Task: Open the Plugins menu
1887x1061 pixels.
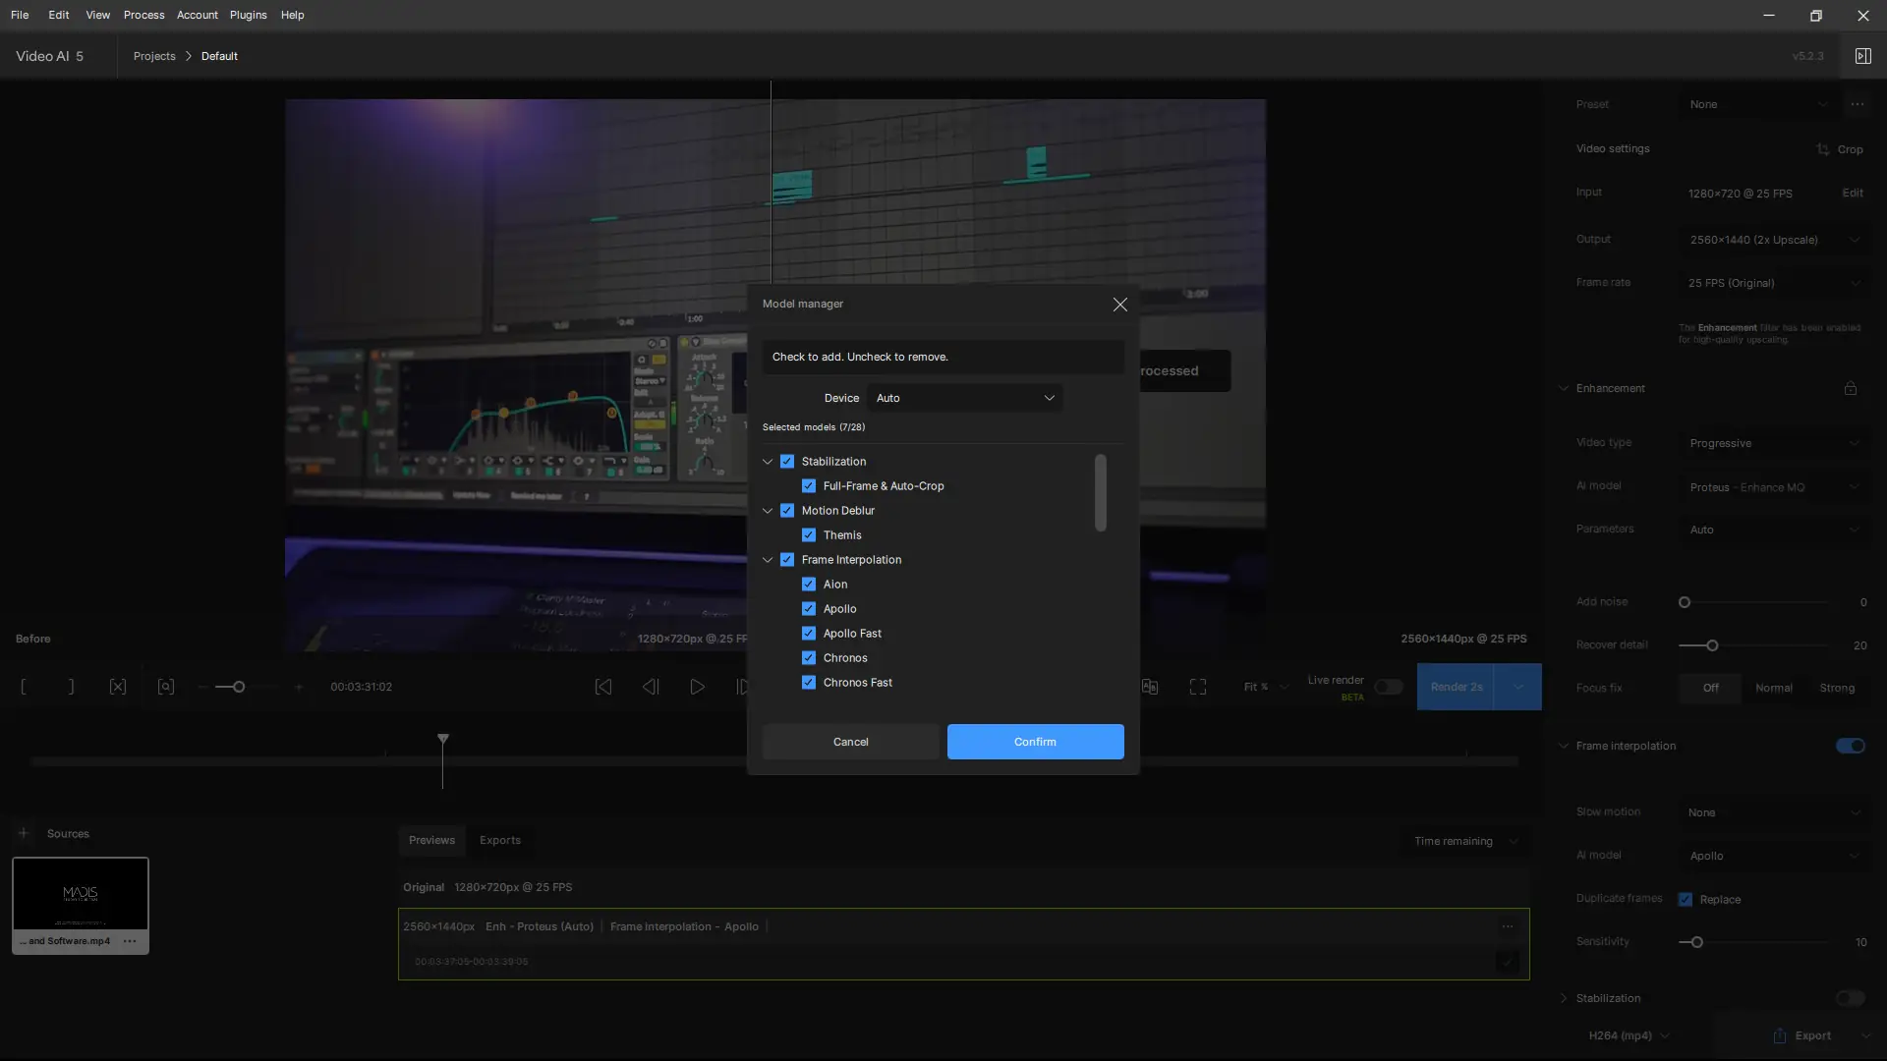Action: 248,15
